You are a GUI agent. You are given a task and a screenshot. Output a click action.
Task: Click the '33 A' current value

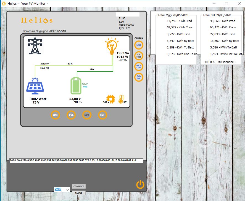click(x=70, y=64)
